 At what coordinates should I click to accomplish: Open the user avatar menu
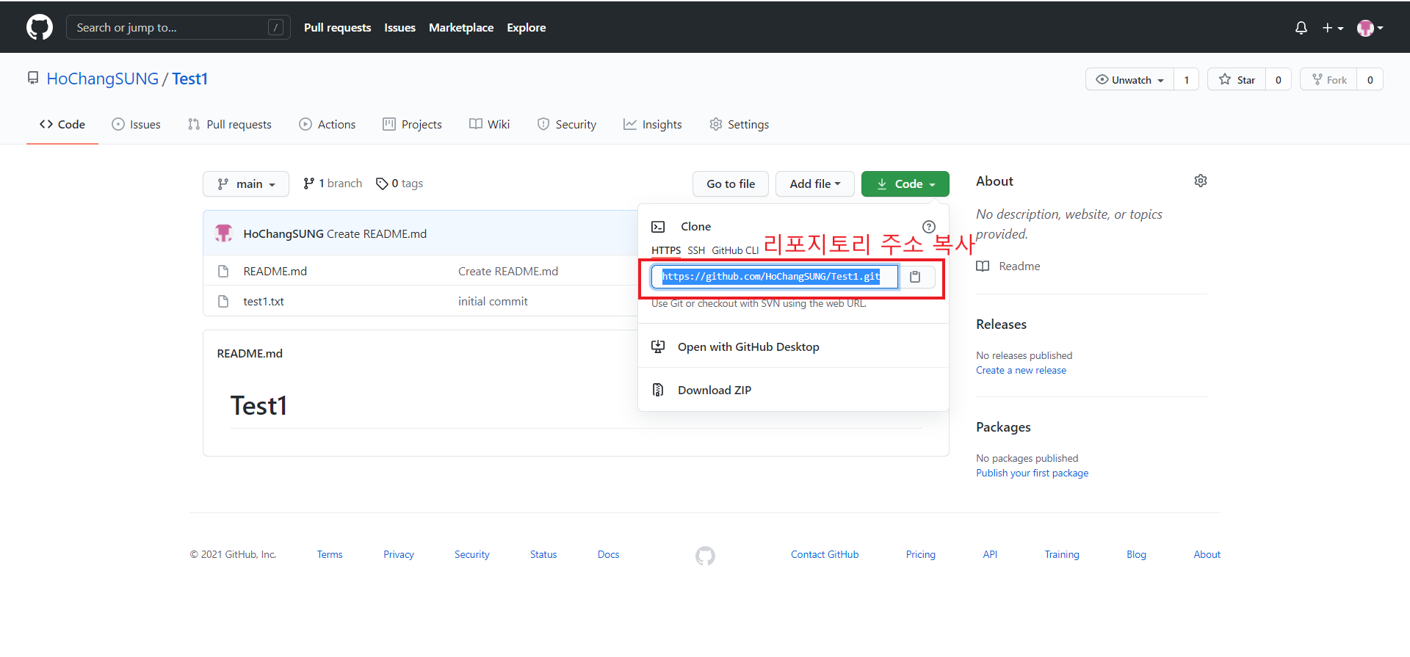[x=1370, y=28]
